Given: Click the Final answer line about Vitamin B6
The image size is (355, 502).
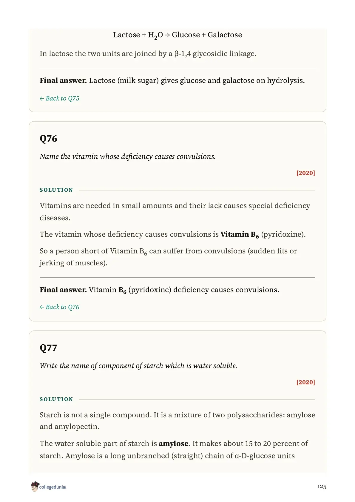Looking at the screenshot, I should (x=159, y=290).
